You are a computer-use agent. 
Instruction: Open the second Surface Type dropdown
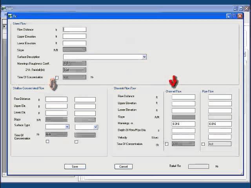coord(96,127)
